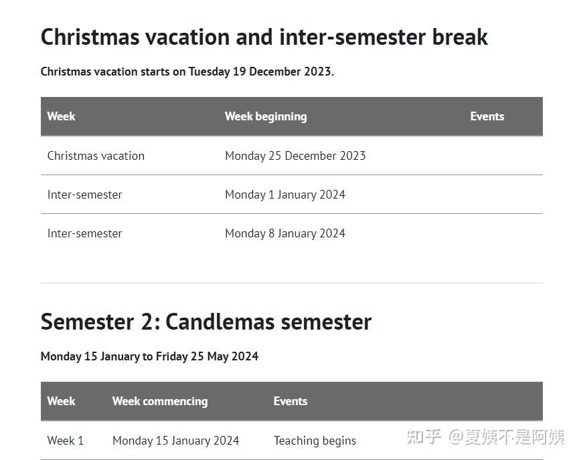Click the Events header in Christmas table

(x=487, y=116)
